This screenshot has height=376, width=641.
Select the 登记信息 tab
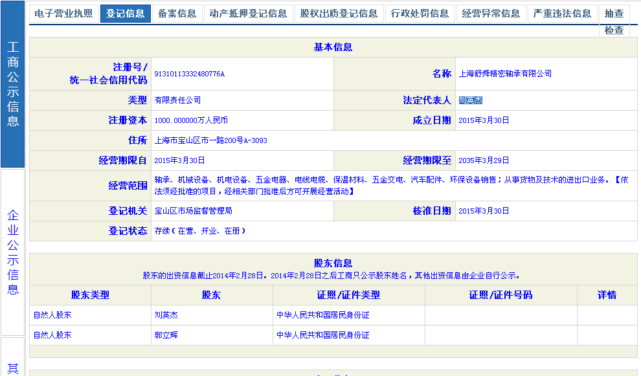125,14
